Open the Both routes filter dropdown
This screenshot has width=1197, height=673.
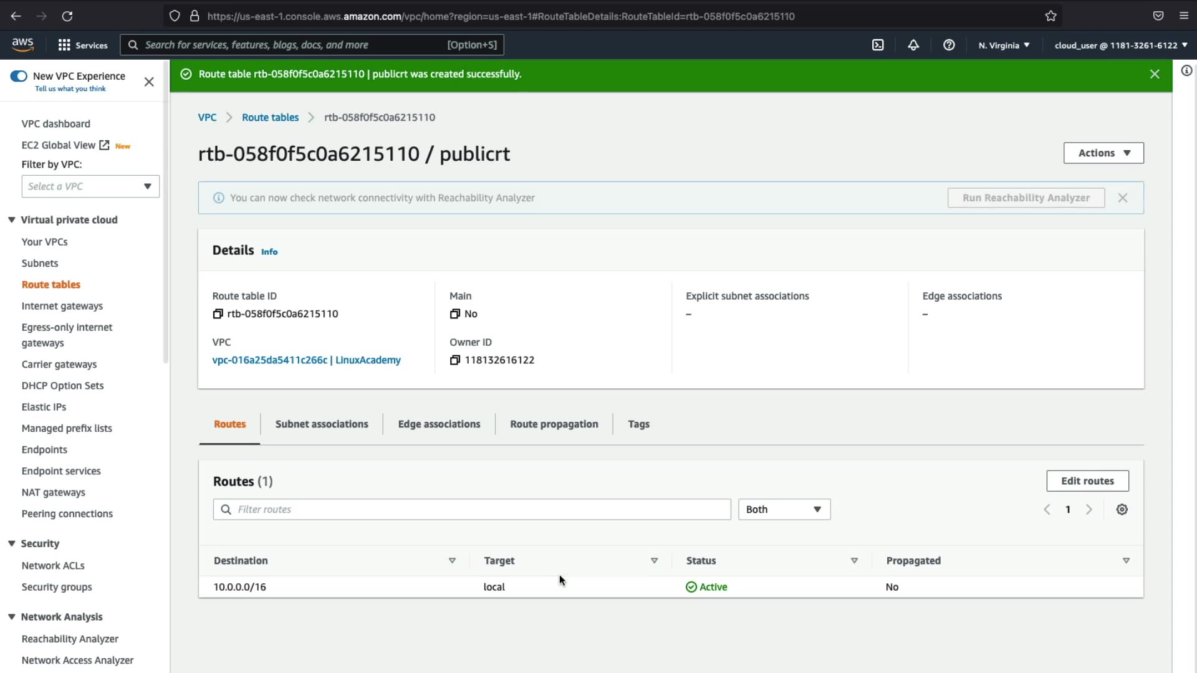[x=784, y=510]
